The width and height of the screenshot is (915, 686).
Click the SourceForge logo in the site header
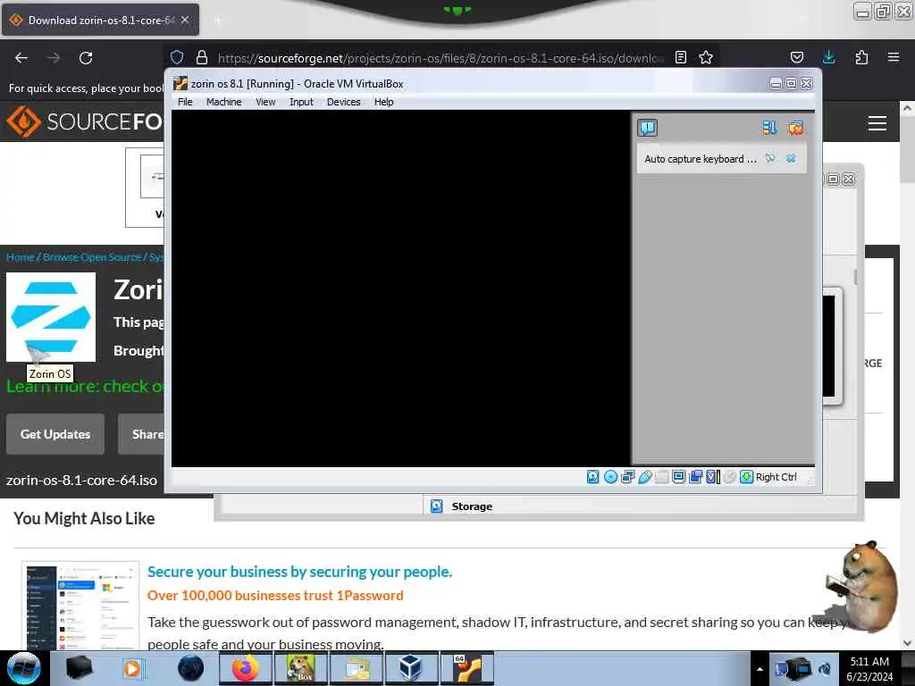(84, 121)
